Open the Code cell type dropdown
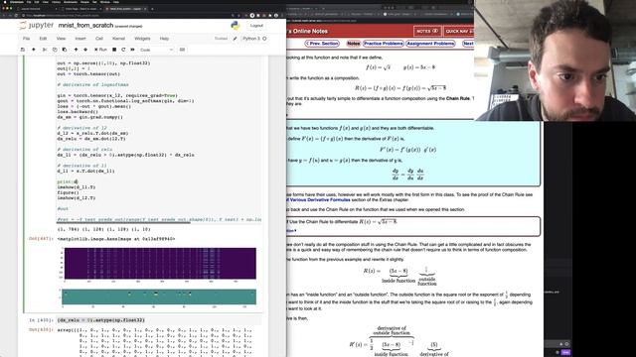 156,50
